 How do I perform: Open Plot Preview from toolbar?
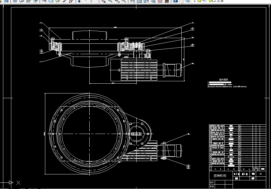(x=22, y=1)
